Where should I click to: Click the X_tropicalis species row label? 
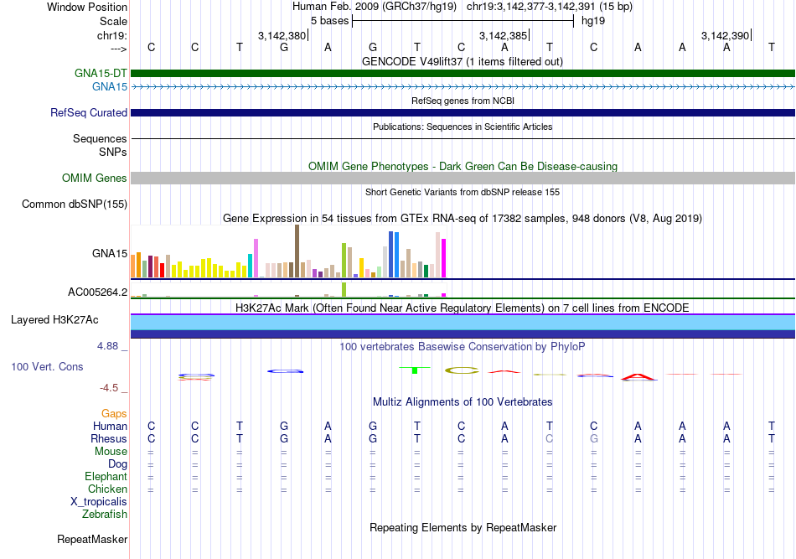[99, 502]
